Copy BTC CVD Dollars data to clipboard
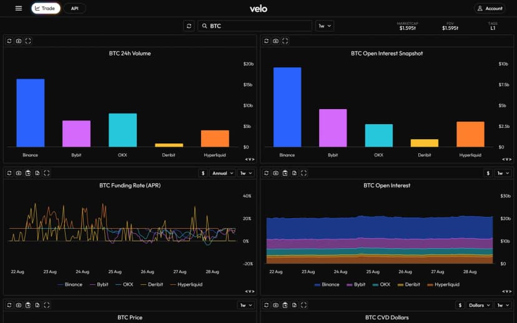 (285, 305)
